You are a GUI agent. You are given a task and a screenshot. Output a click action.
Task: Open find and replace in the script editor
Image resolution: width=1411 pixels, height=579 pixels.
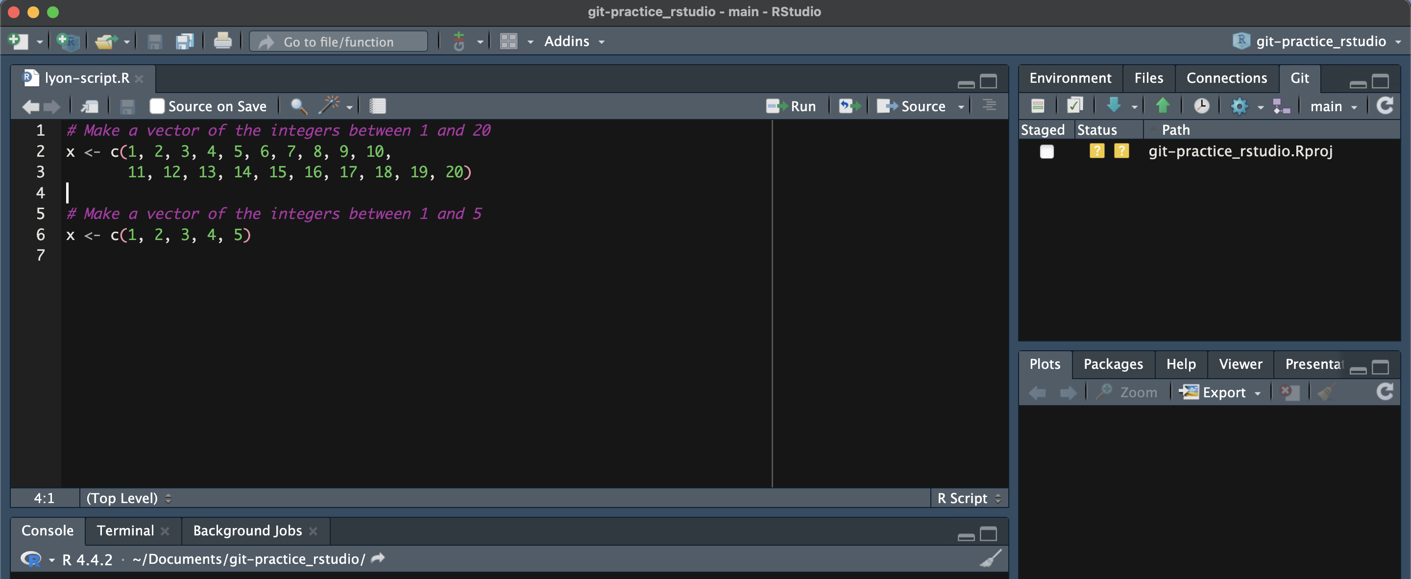298,106
